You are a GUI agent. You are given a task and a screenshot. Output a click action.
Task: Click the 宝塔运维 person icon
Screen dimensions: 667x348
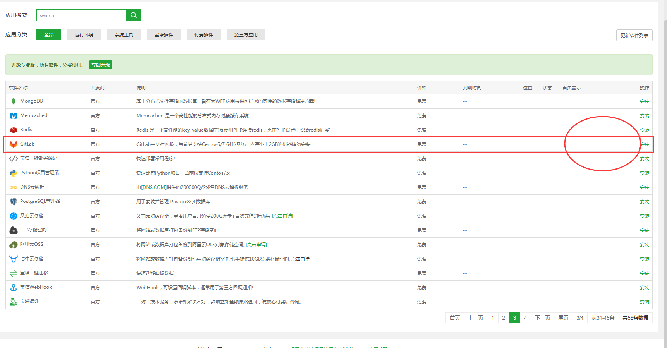[x=14, y=302]
